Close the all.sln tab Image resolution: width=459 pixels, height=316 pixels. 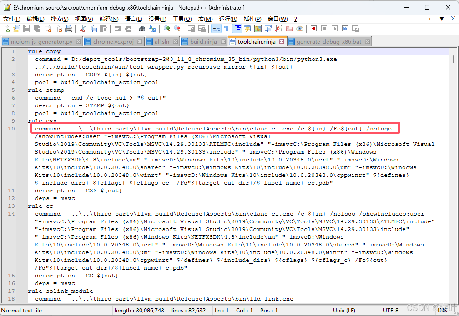click(175, 41)
